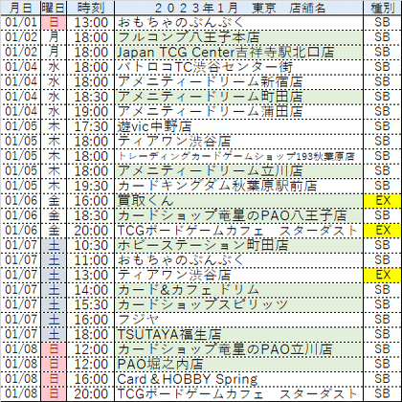This screenshot has height=402, width=402.
Task: Click ティアワン渋谷店 in the 01/05 row
Action: coord(238,141)
